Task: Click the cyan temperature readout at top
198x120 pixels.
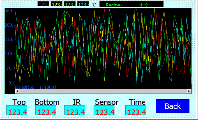Action: [x=83, y=4]
